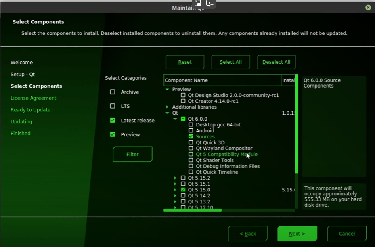The image size is (375, 247).
Task: Collapse the Preview tree node
Action: tap(167, 89)
